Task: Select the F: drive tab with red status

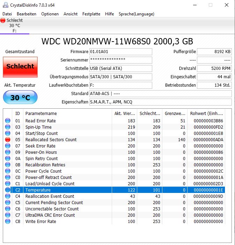Action: [15, 26]
